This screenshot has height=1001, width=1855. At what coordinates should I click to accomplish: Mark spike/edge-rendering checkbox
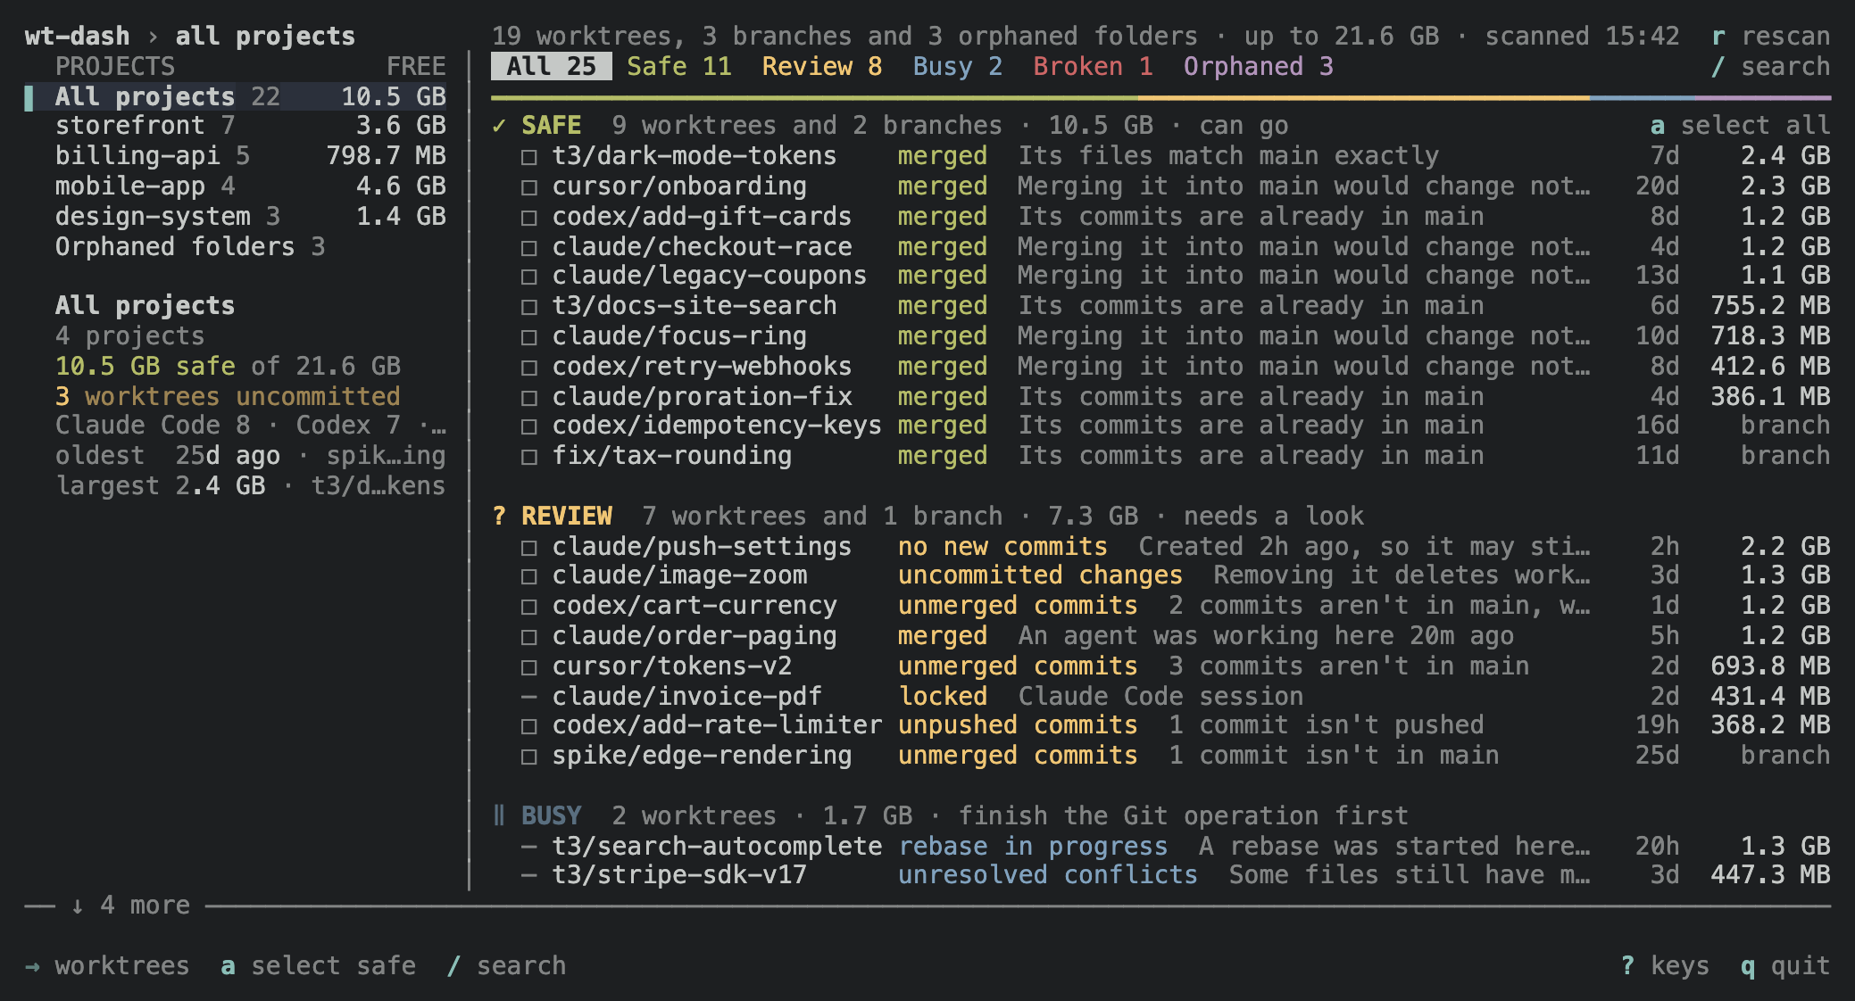[x=529, y=757]
